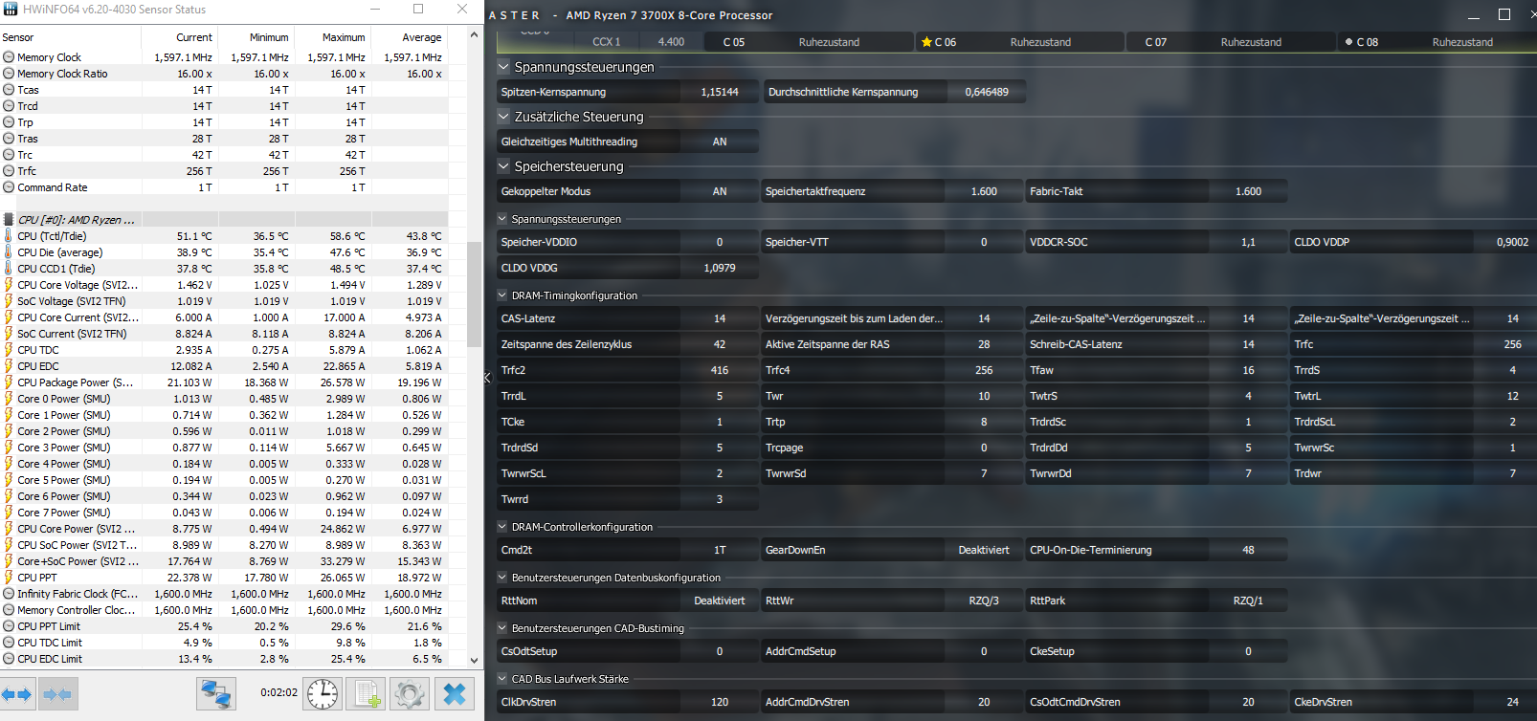Start logging with the sheet plus icon

click(x=367, y=694)
